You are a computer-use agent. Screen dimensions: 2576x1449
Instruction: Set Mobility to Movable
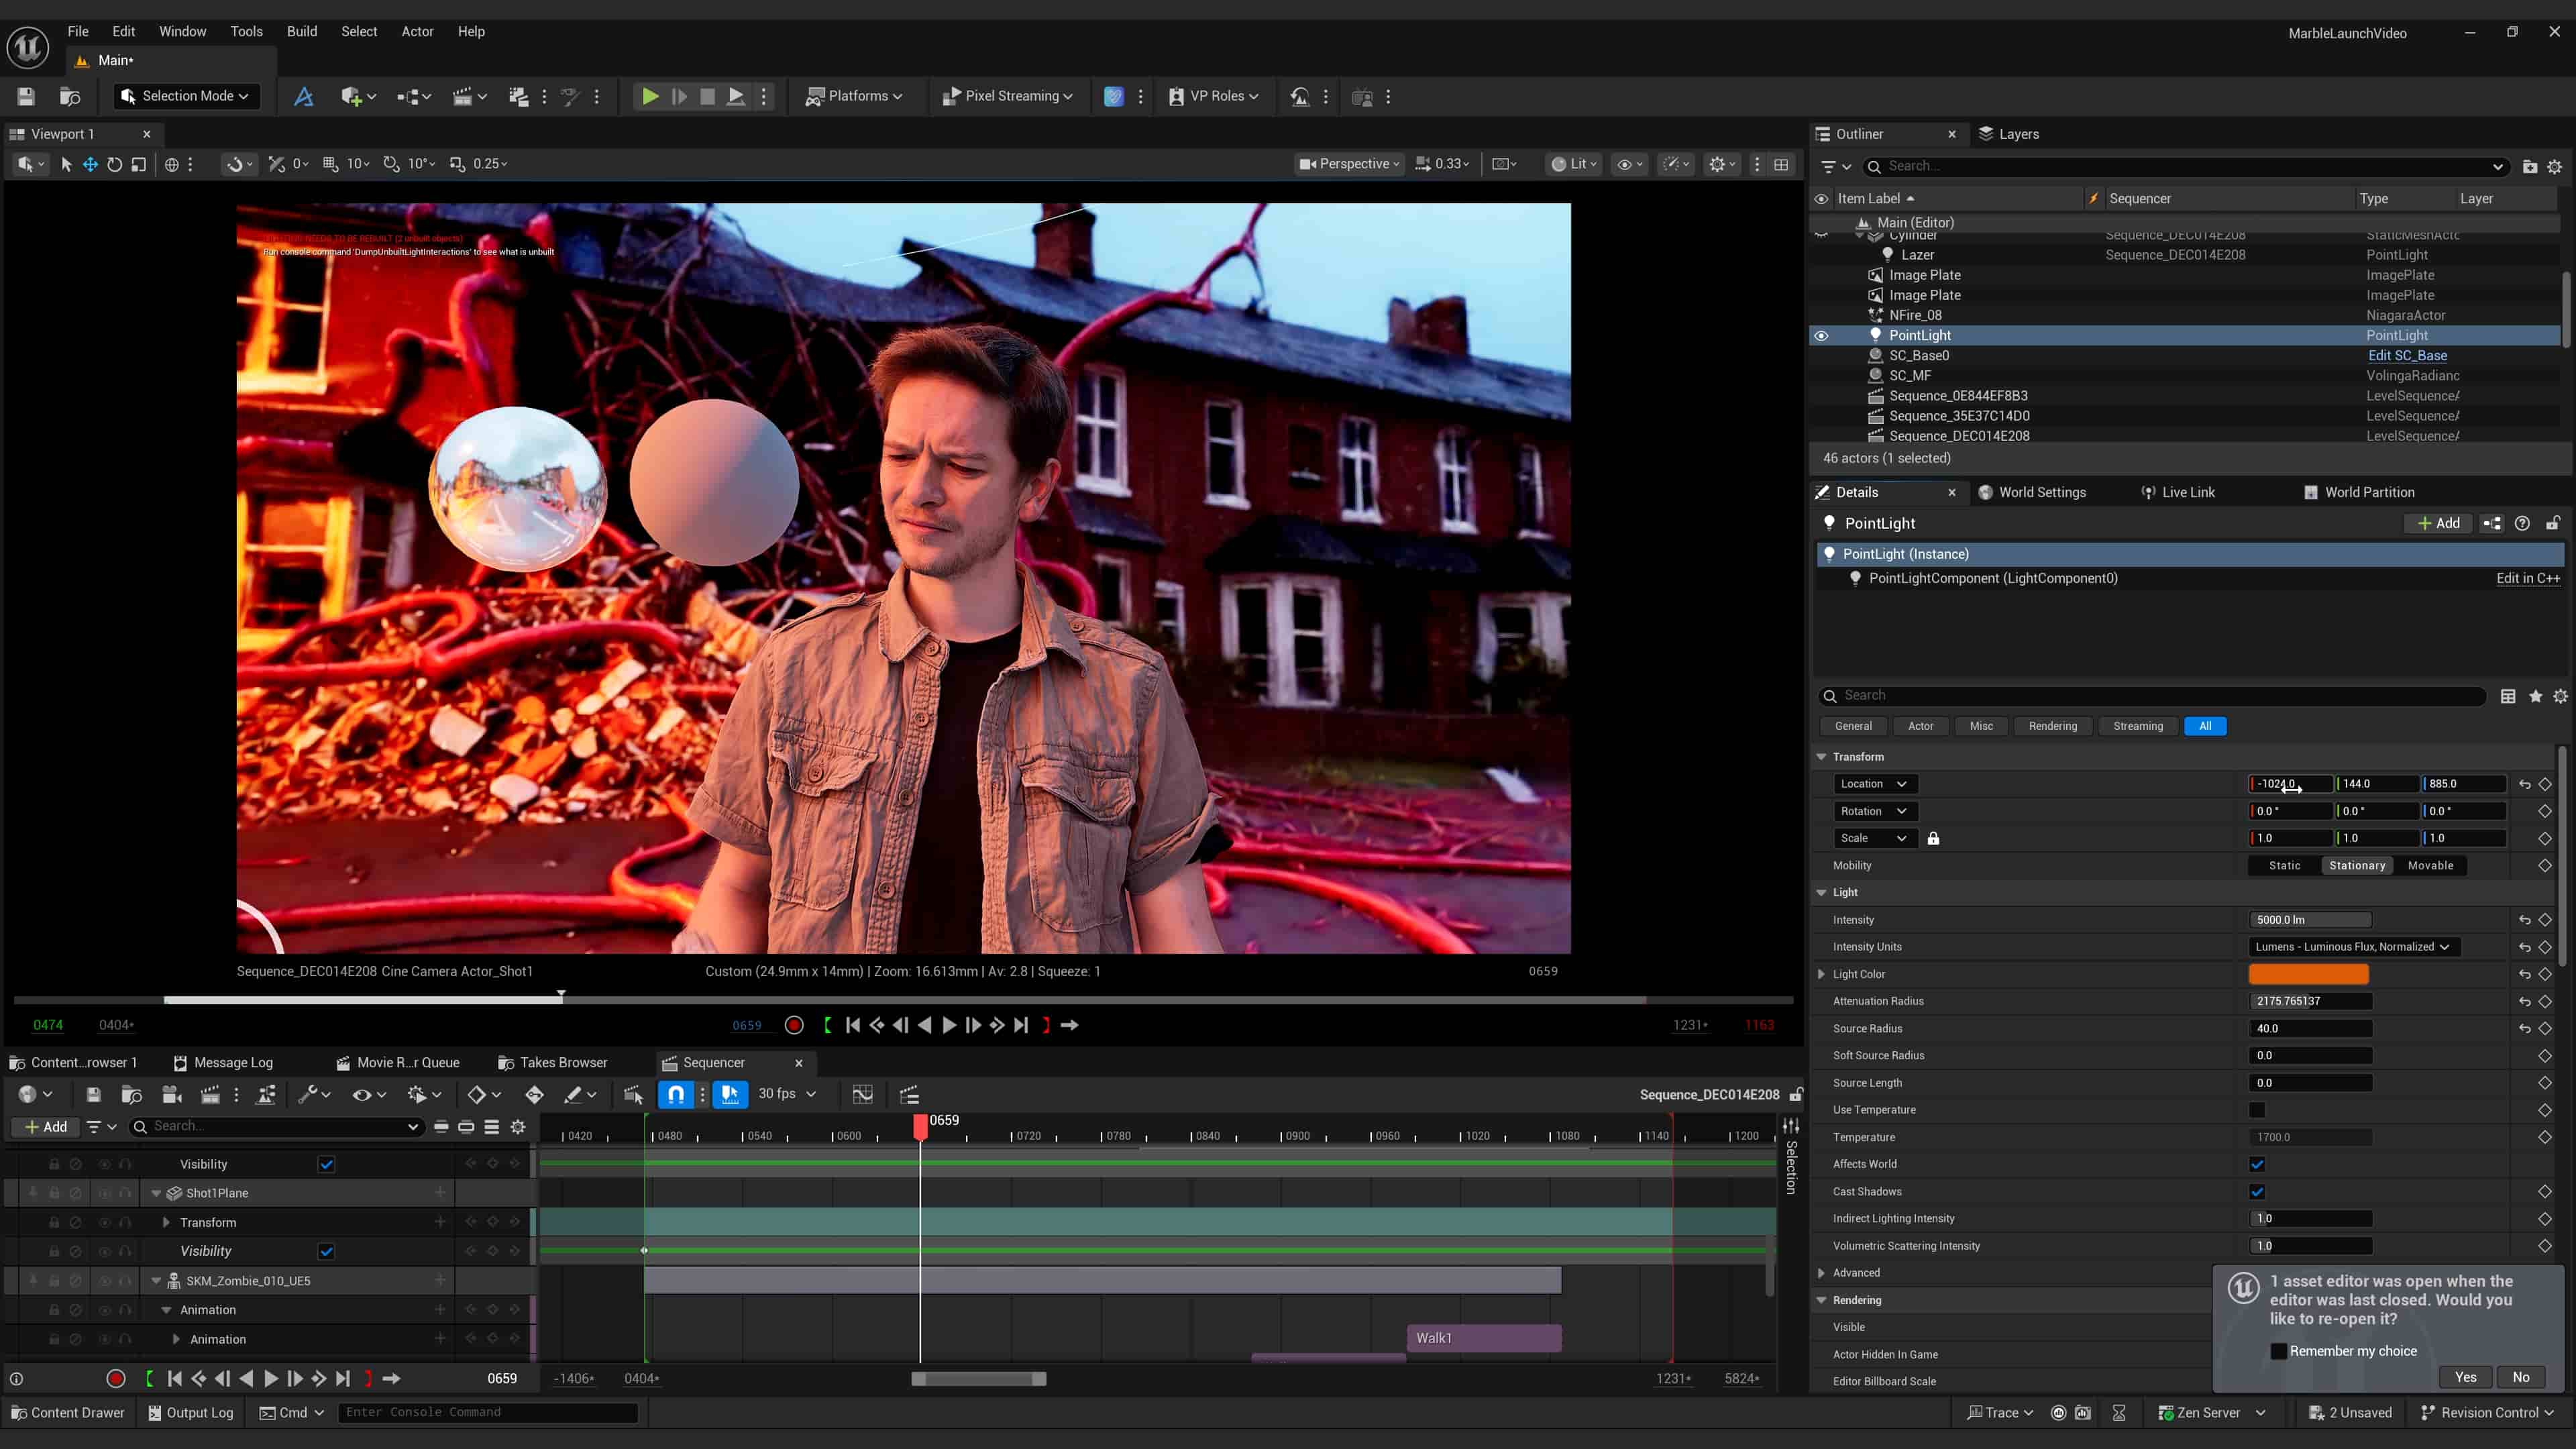(2430, 865)
